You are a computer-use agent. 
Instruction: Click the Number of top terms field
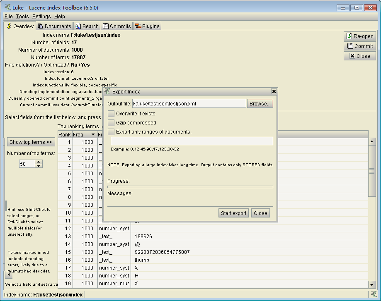coord(27,164)
